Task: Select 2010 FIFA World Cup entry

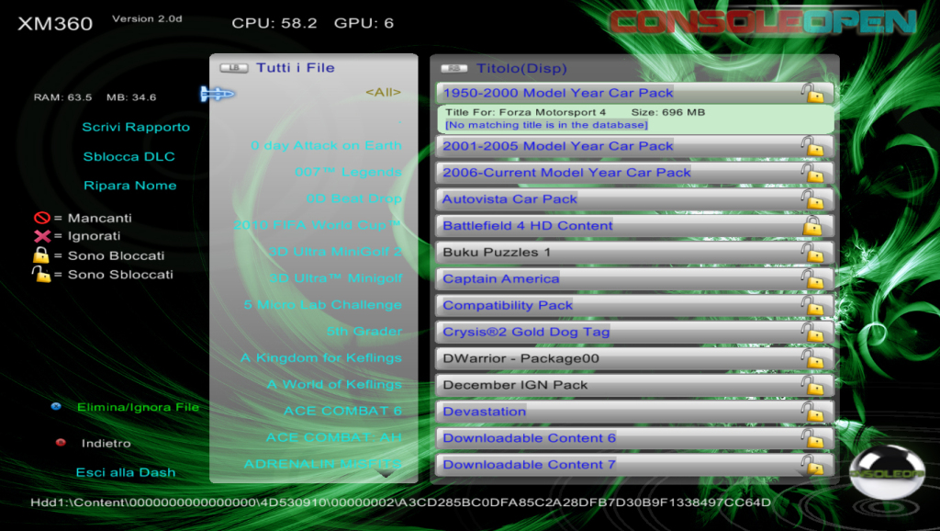Action: (318, 225)
